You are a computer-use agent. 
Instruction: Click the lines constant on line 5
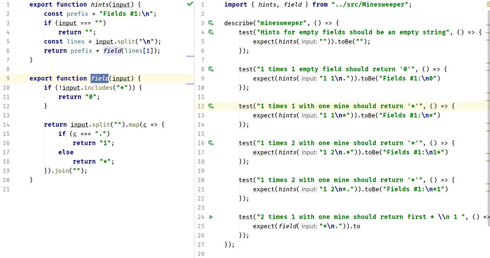(x=74, y=42)
